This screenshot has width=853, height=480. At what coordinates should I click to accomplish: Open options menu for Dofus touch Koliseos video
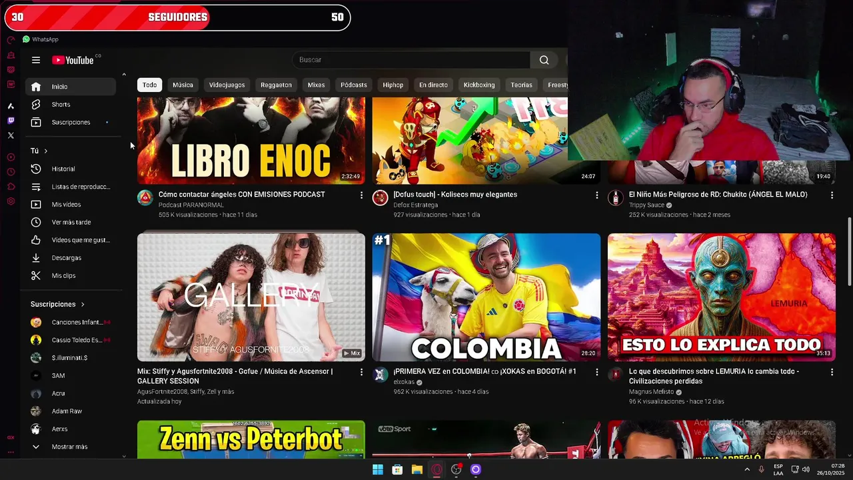596,195
